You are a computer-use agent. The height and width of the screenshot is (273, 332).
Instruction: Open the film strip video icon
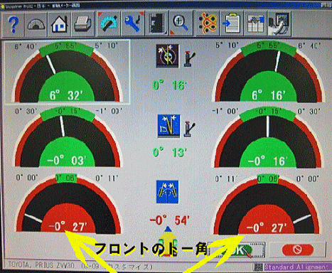[156, 24]
